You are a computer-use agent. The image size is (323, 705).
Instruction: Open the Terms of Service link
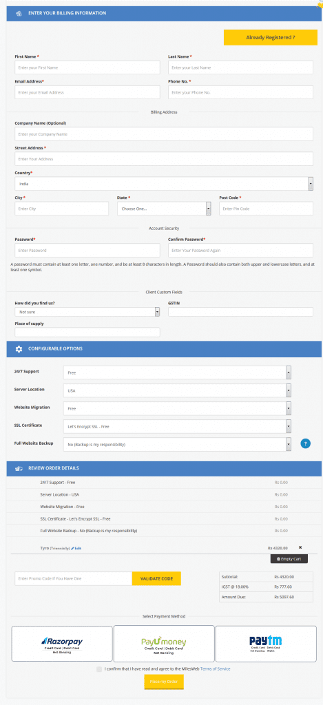pyautogui.click(x=215, y=669)
